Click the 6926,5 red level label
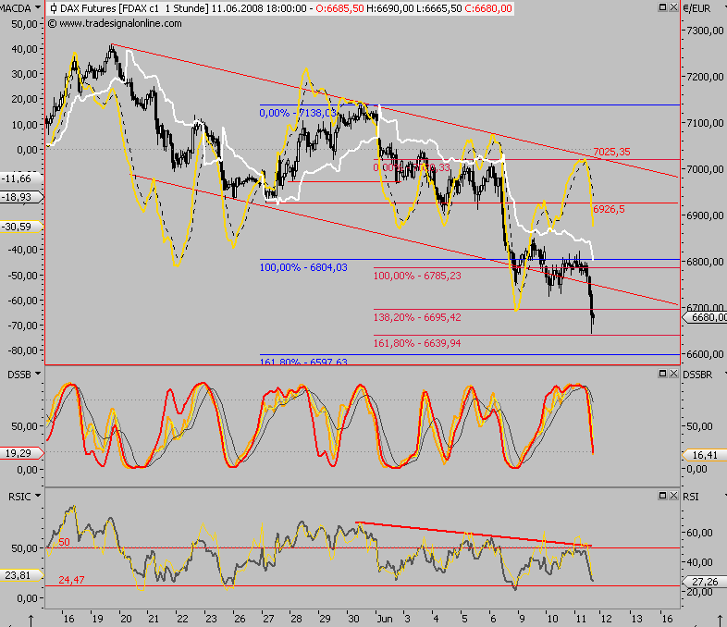This screenshot has width=727, height=627. [609, 210]
